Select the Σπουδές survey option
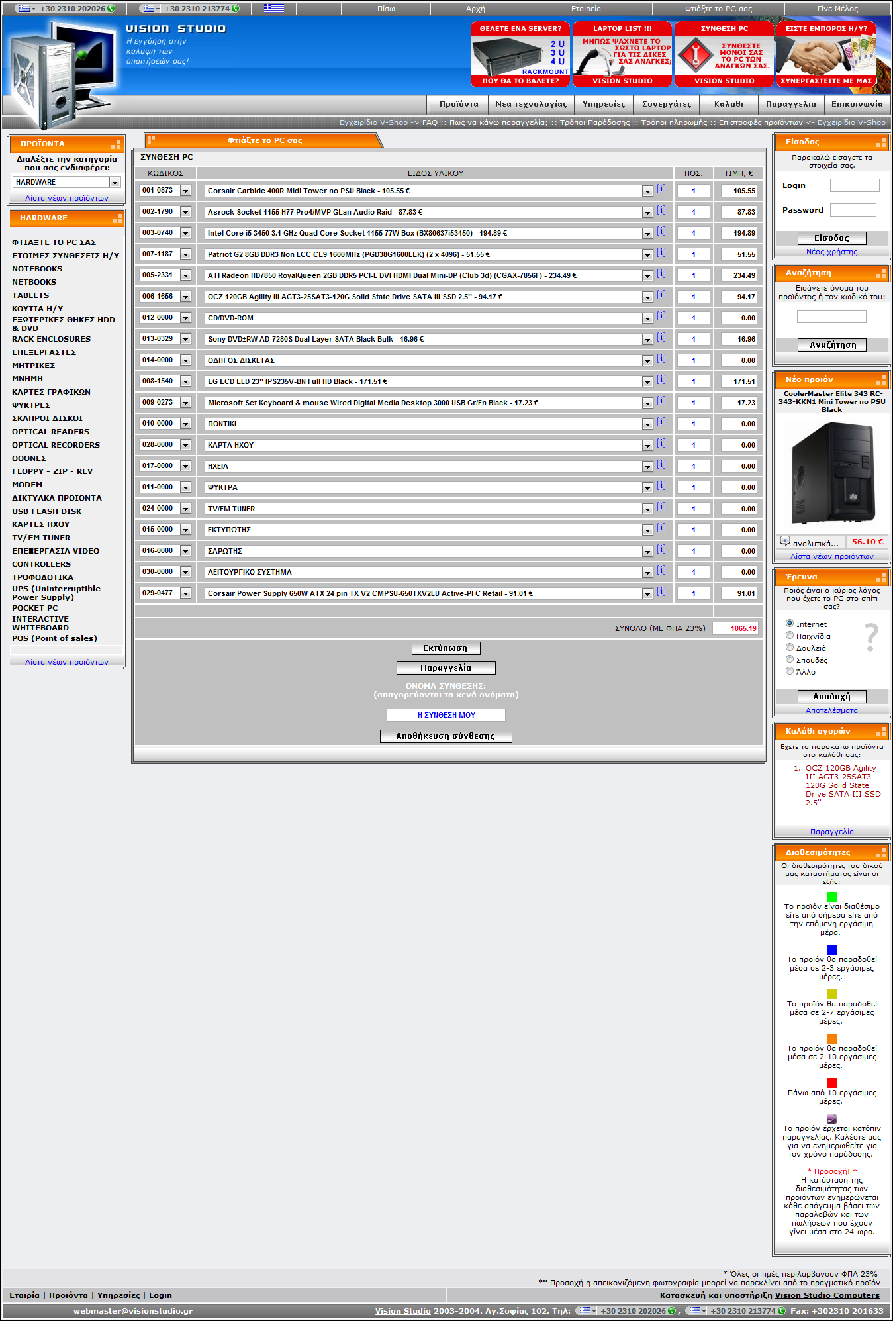Screen dimensions: 893x1321 coord(790,659)
